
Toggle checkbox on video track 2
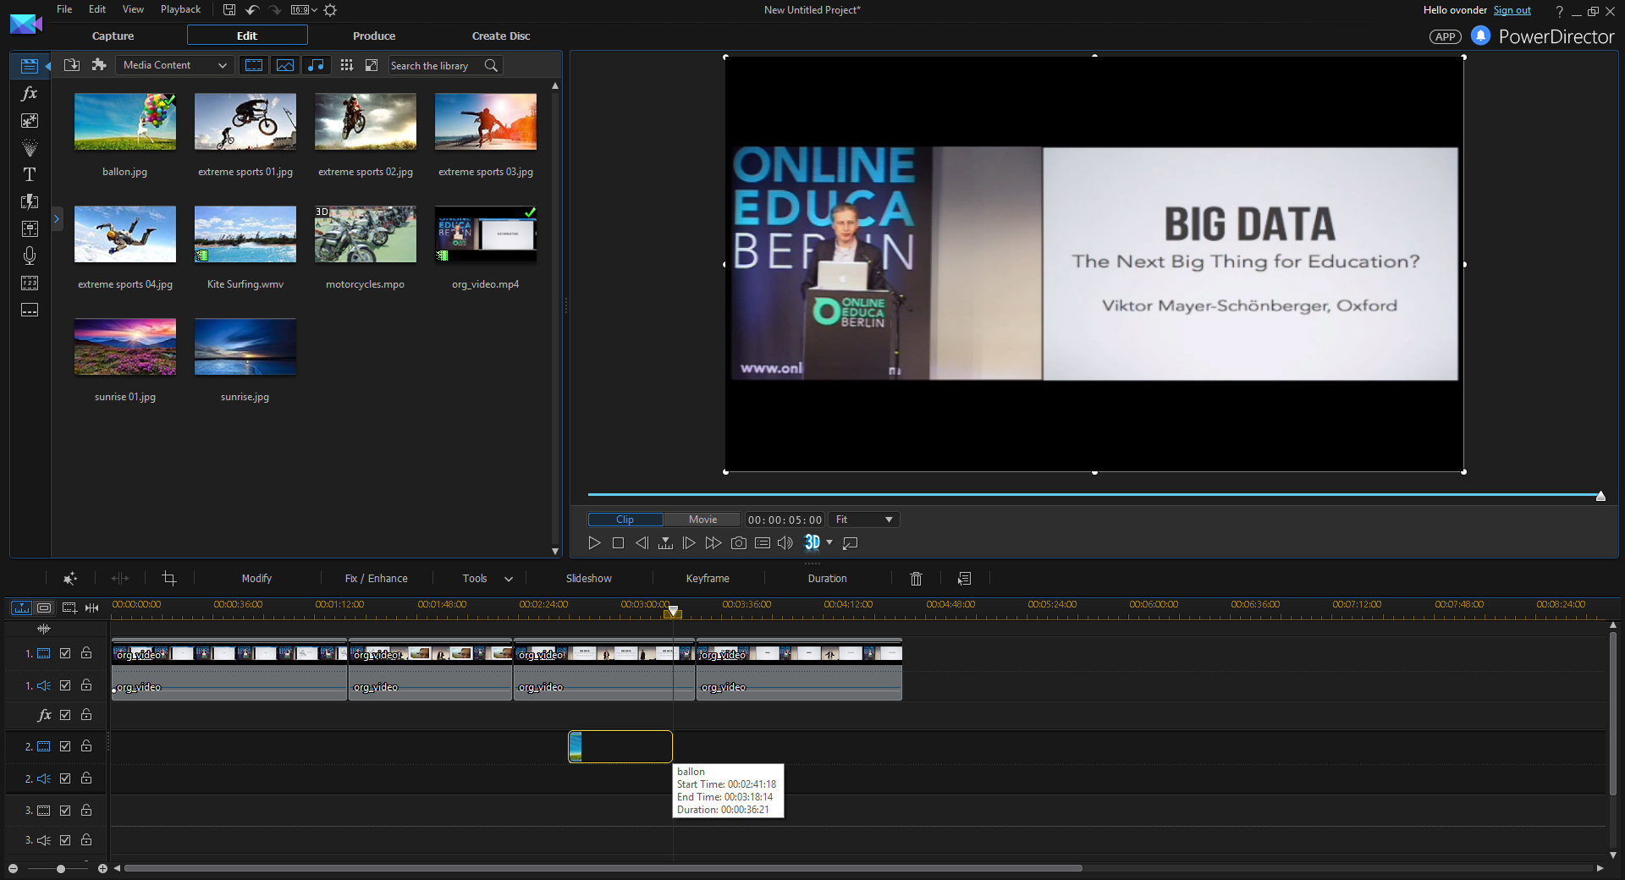(65, 746)
